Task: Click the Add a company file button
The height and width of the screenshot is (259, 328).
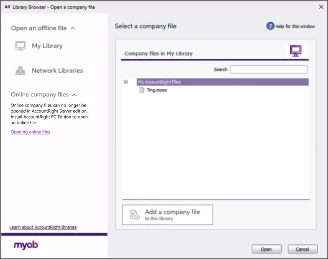Action: click(x=167, y=215)
